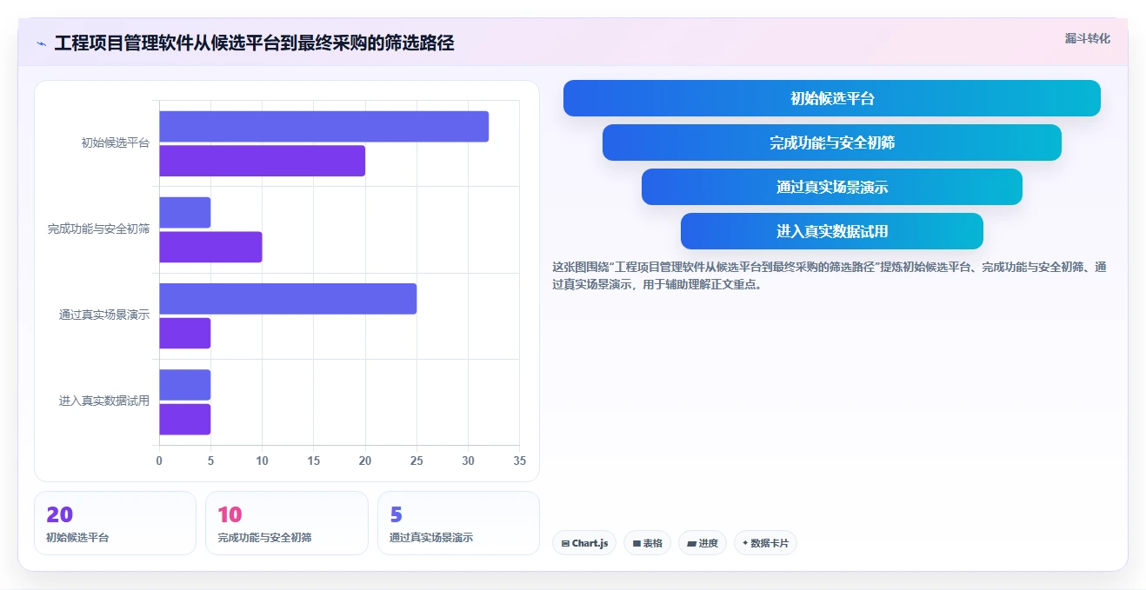The height and width of the screenshot is (590, 1146).
Task: Click the stat card caption 完成功能与安全初筛 under 10
Action: (264, 538)
